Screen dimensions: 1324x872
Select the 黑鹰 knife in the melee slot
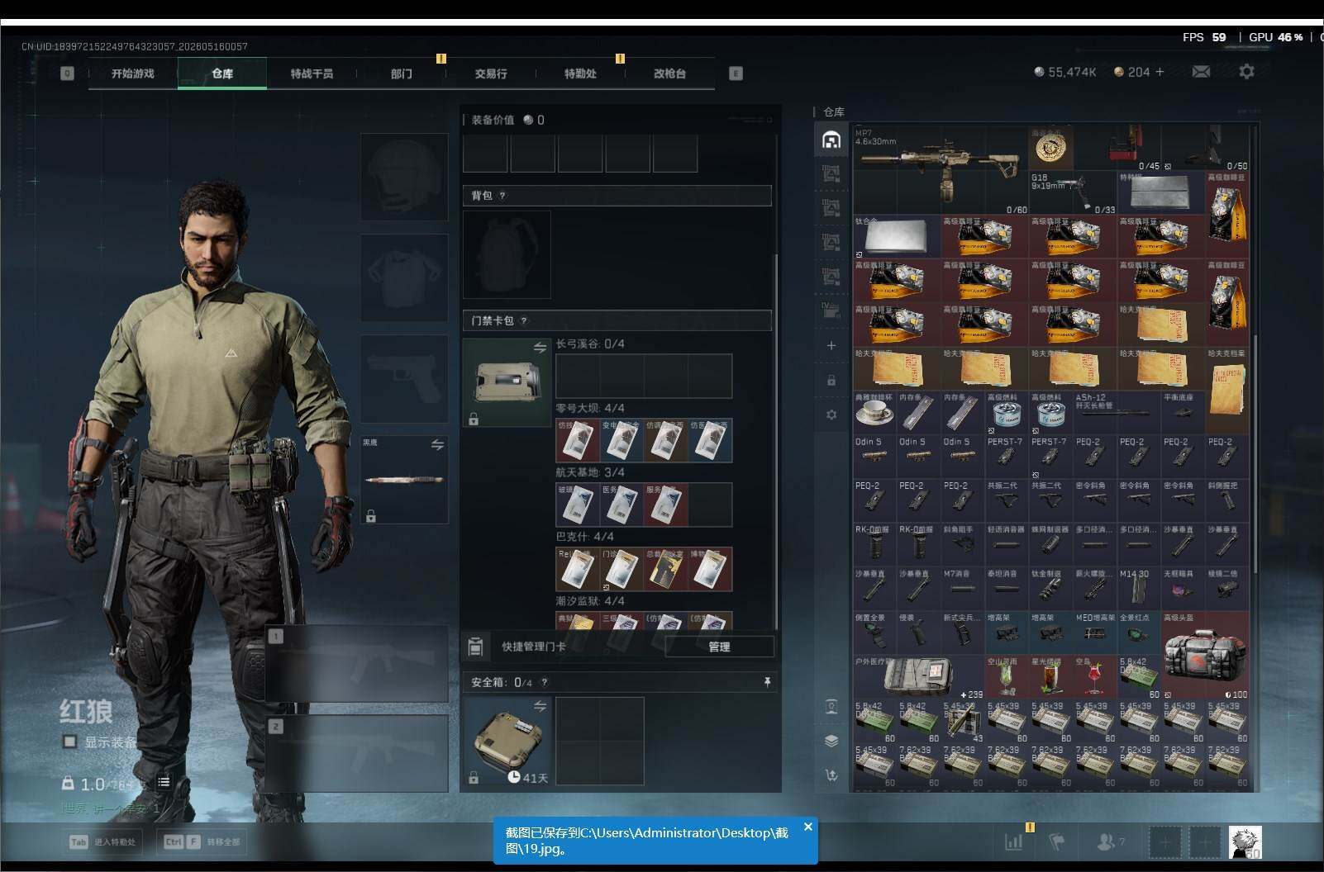click(x=405, y=480)
